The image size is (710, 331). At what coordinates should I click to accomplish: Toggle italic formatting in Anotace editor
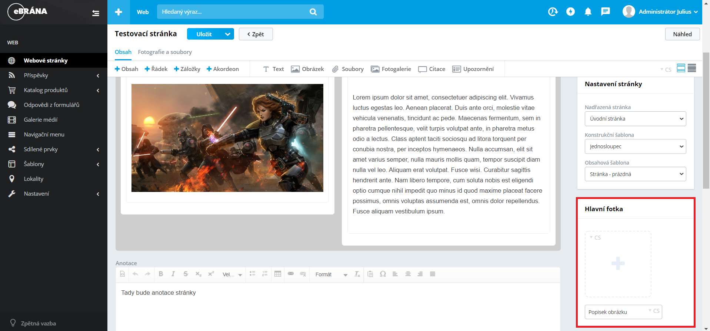(x=173, y=274)
